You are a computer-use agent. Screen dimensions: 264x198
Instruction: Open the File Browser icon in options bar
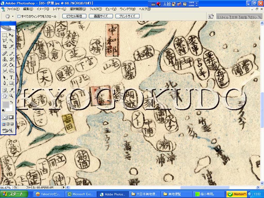click(x=211, y=16)
